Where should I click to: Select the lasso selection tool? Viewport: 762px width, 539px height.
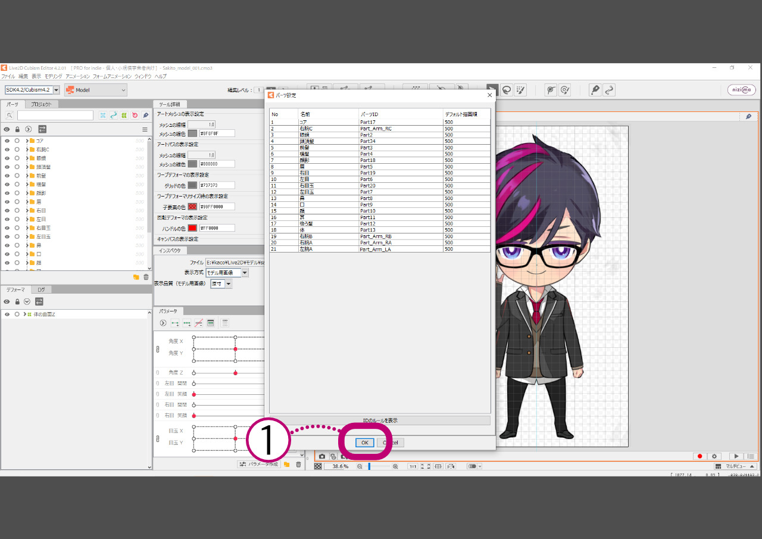(x=507, y=90)
